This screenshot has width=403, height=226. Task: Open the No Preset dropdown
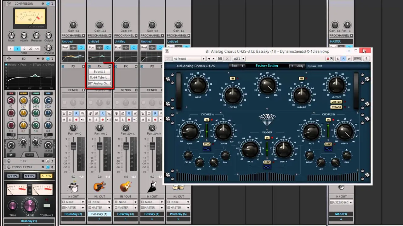click(189, 59)
